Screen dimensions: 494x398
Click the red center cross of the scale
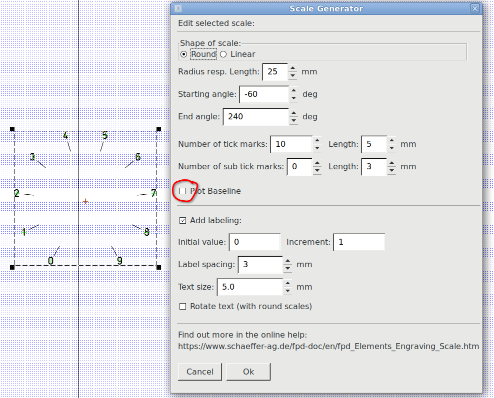(85, 201)
